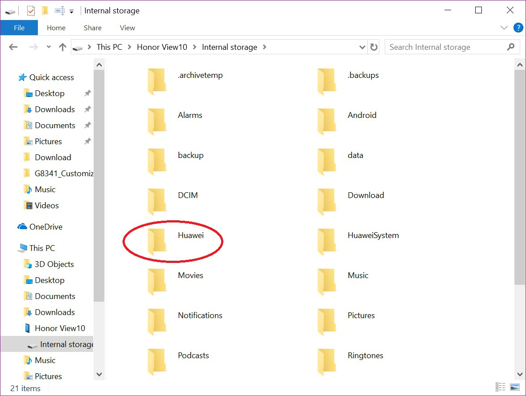Click the 21 items status text
526x396 pixels.
[25, 388]
